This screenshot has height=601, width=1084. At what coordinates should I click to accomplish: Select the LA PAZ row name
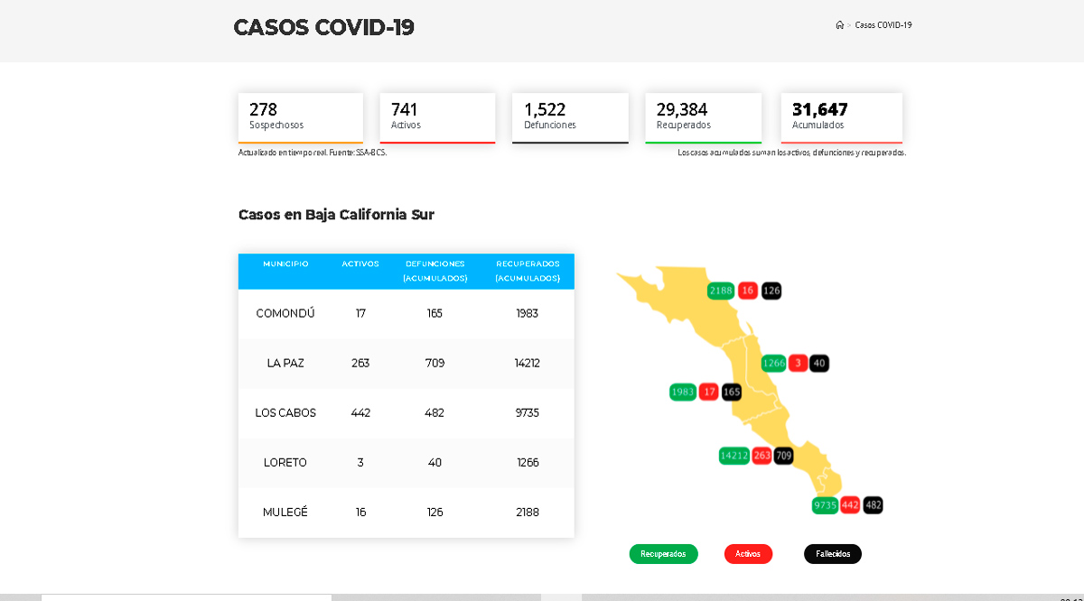tap(285, 364)
